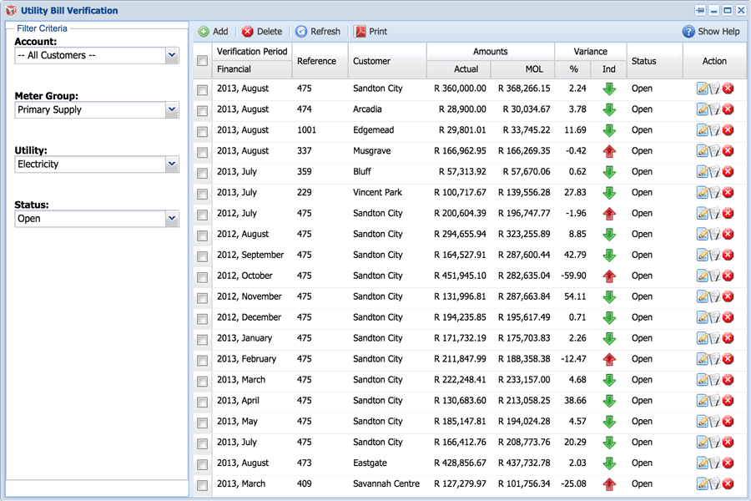Click variance value -59.90
The height and width of the screenshot is (501, 751).
pyautogui.click(x=573, y=276)
